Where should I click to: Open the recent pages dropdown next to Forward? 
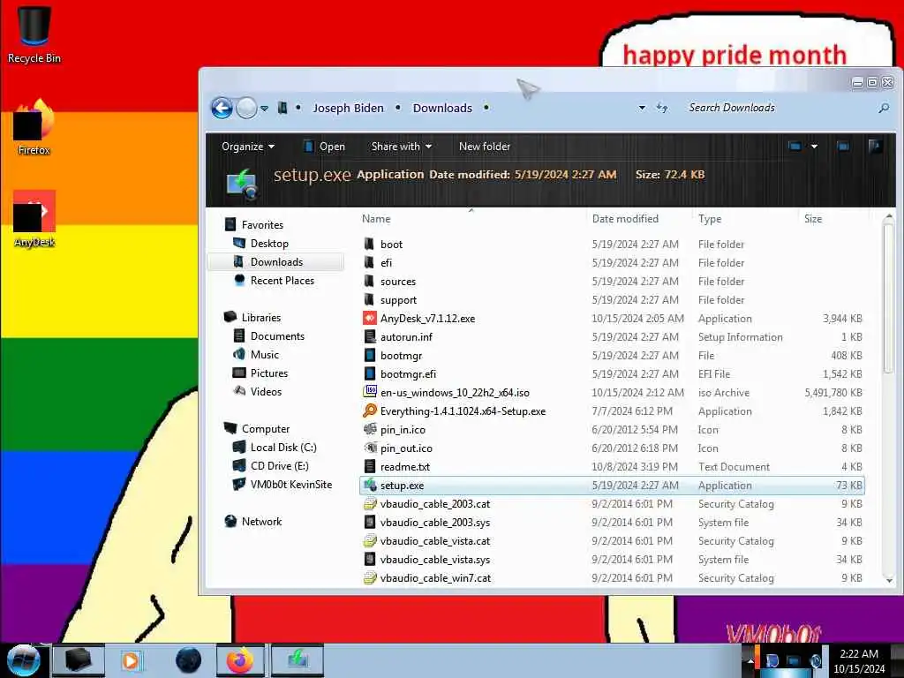264,109
